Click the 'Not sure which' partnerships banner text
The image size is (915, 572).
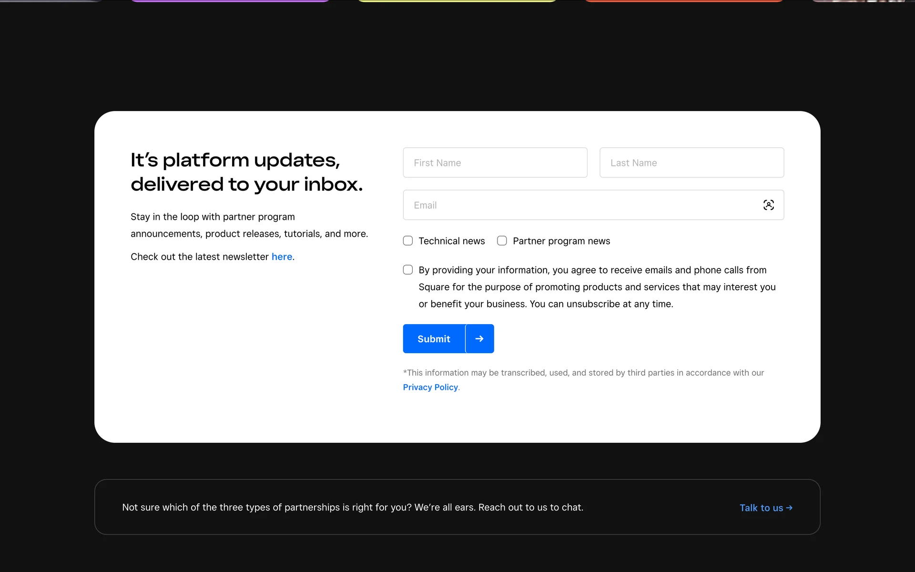(x=353, y=507)
